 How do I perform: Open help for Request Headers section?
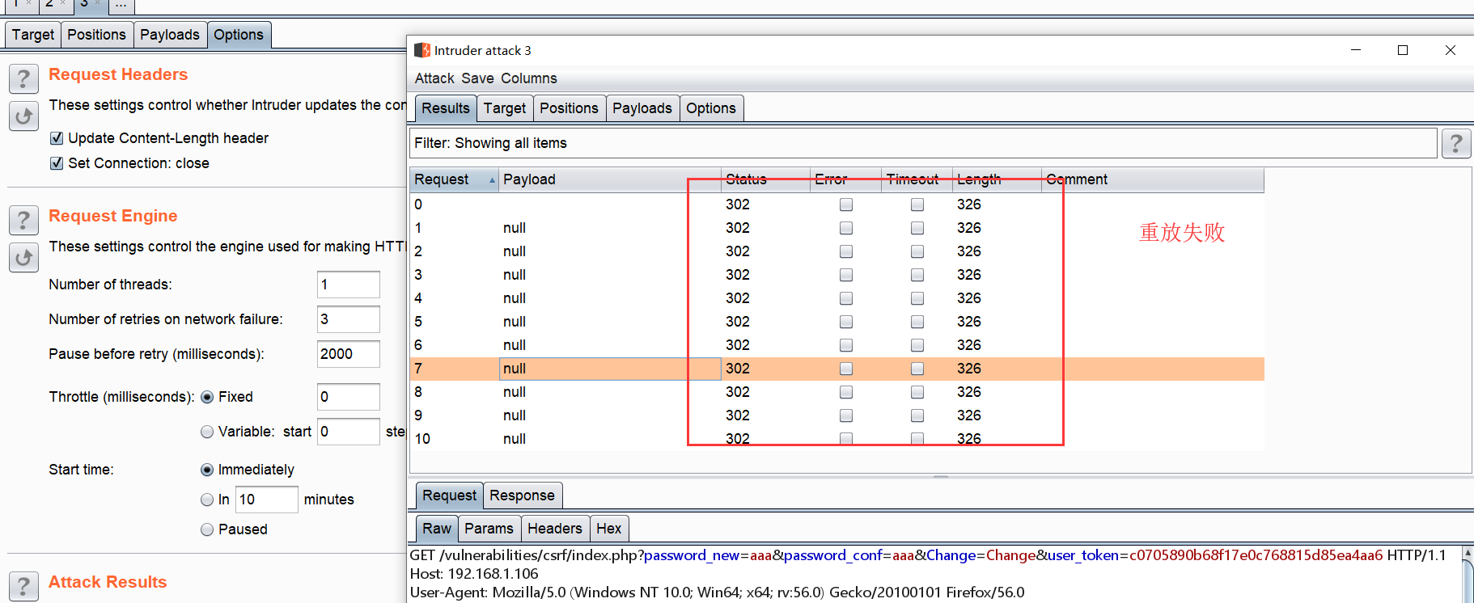click(23, 79)
